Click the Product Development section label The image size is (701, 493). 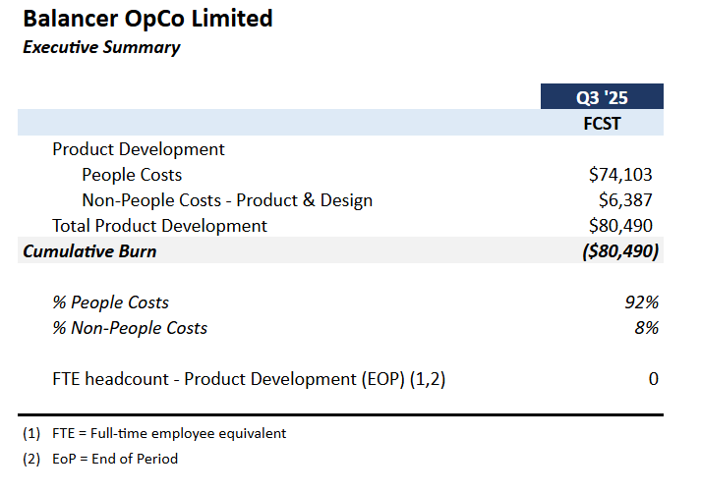pyautogui.click(x=139, y=149)
